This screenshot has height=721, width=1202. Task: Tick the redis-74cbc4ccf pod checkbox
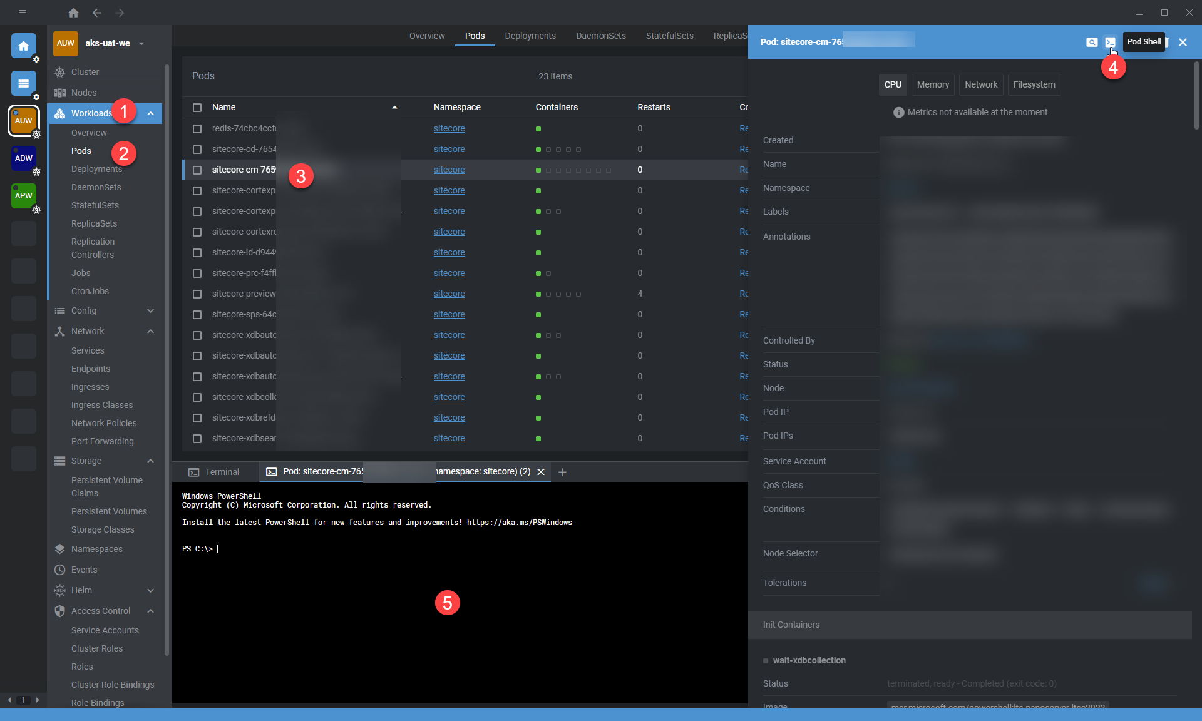pos(197,129)
